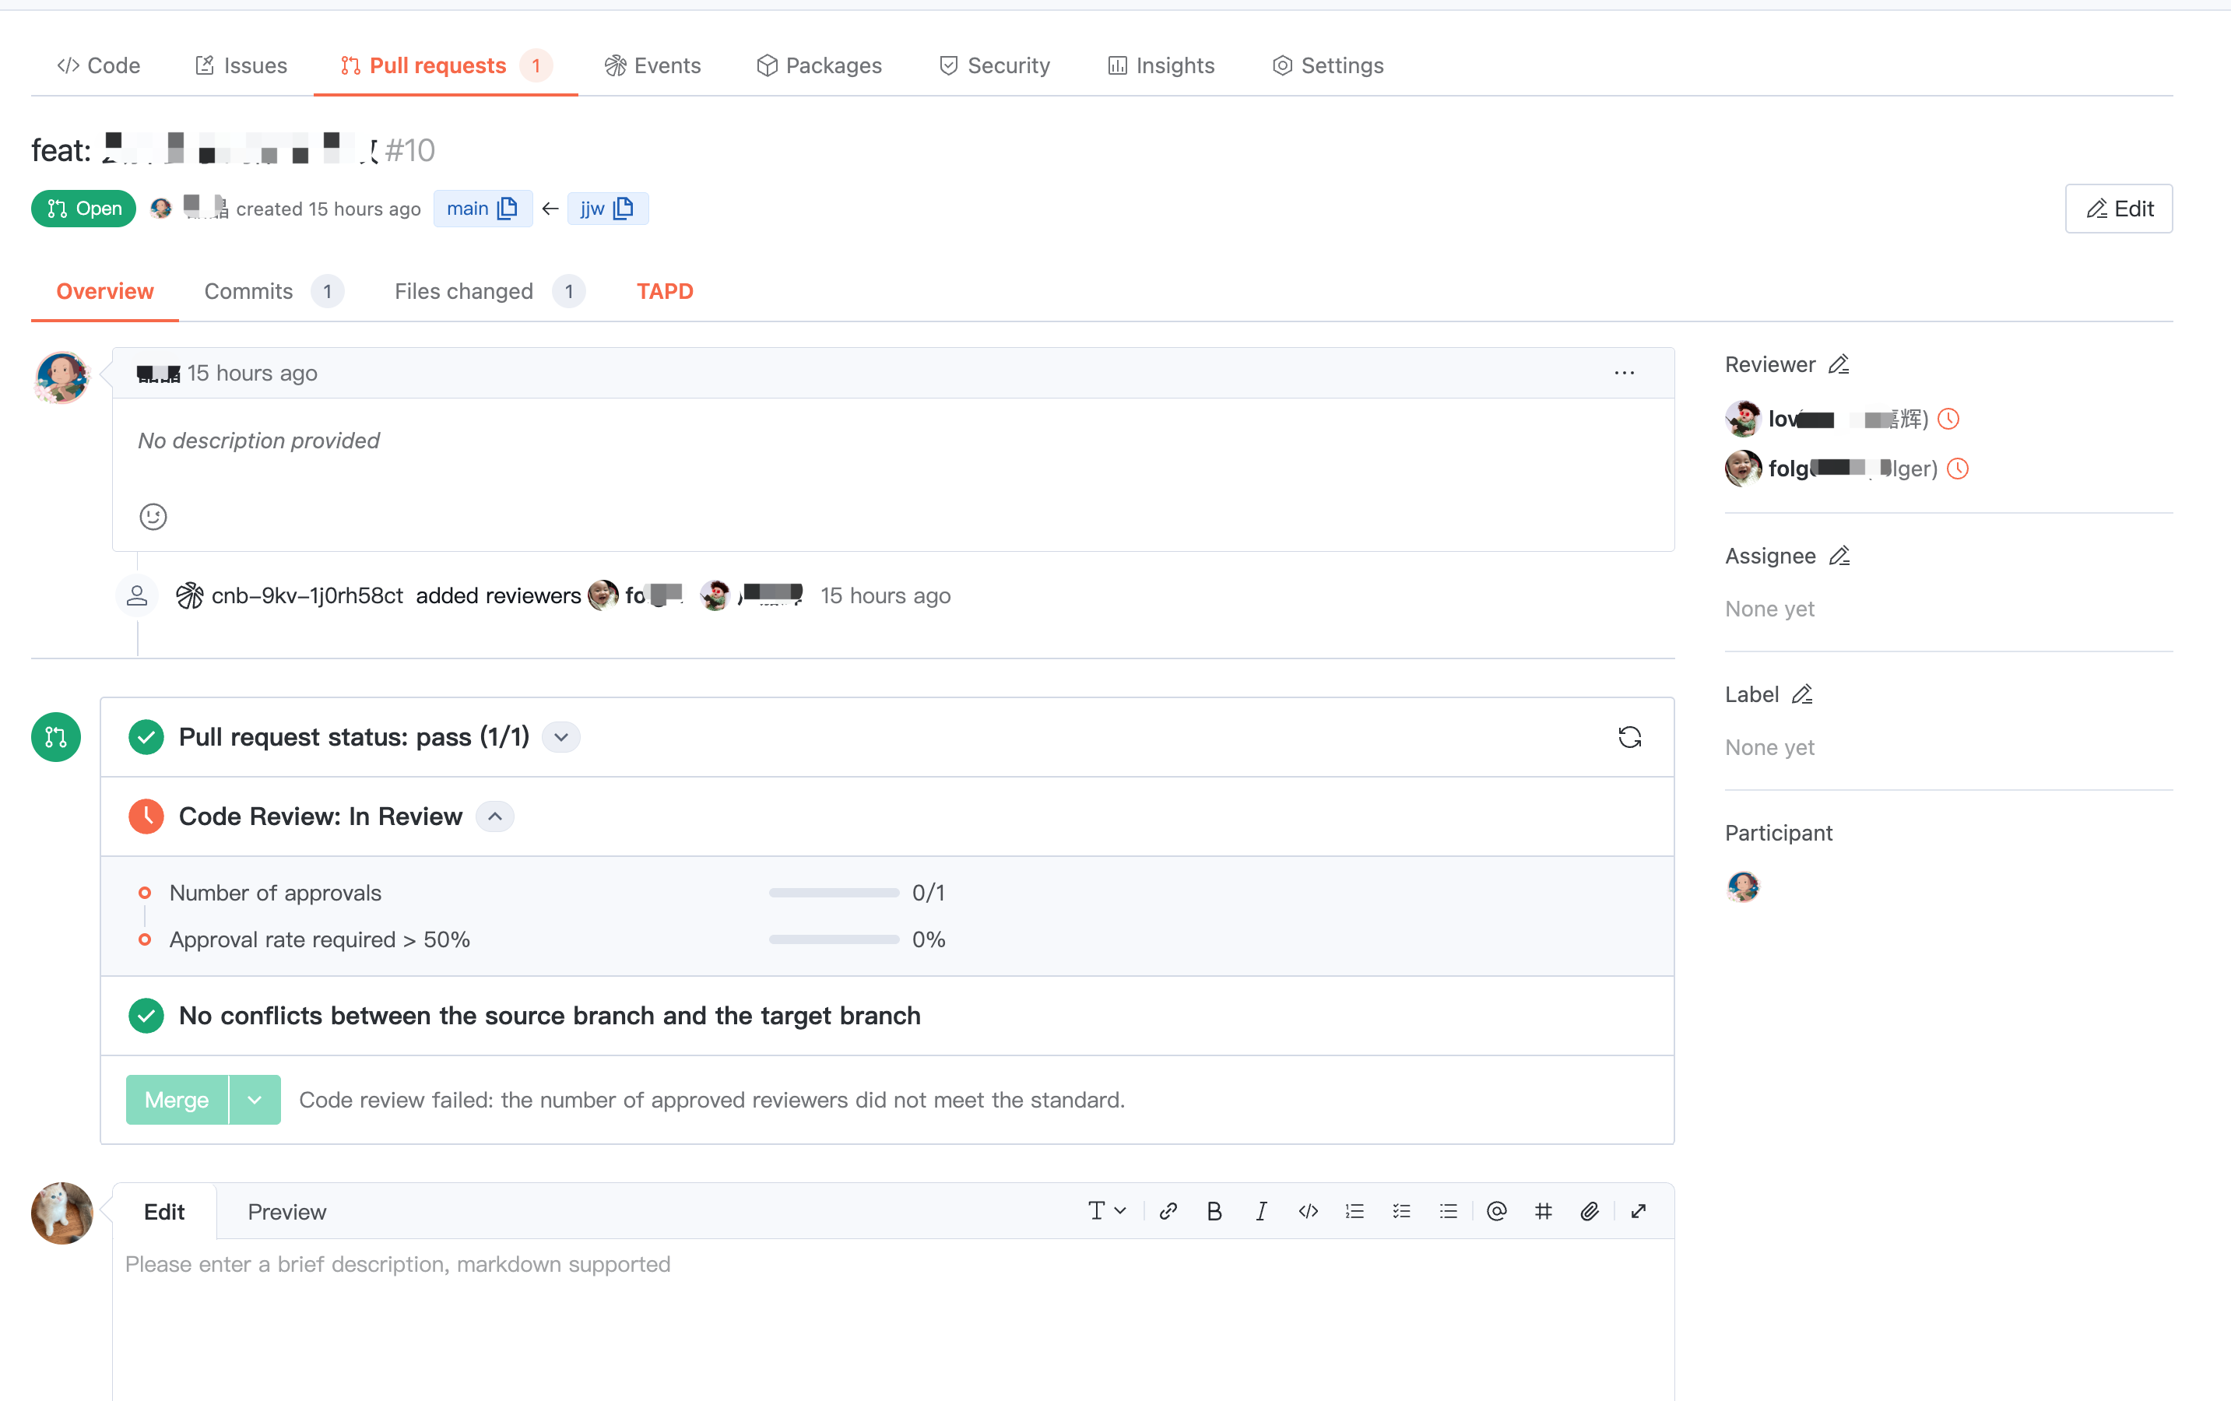This screenshot has height=1401, width=2231.
Task: Click the Edit pull request button
Action: (2118, 209)
